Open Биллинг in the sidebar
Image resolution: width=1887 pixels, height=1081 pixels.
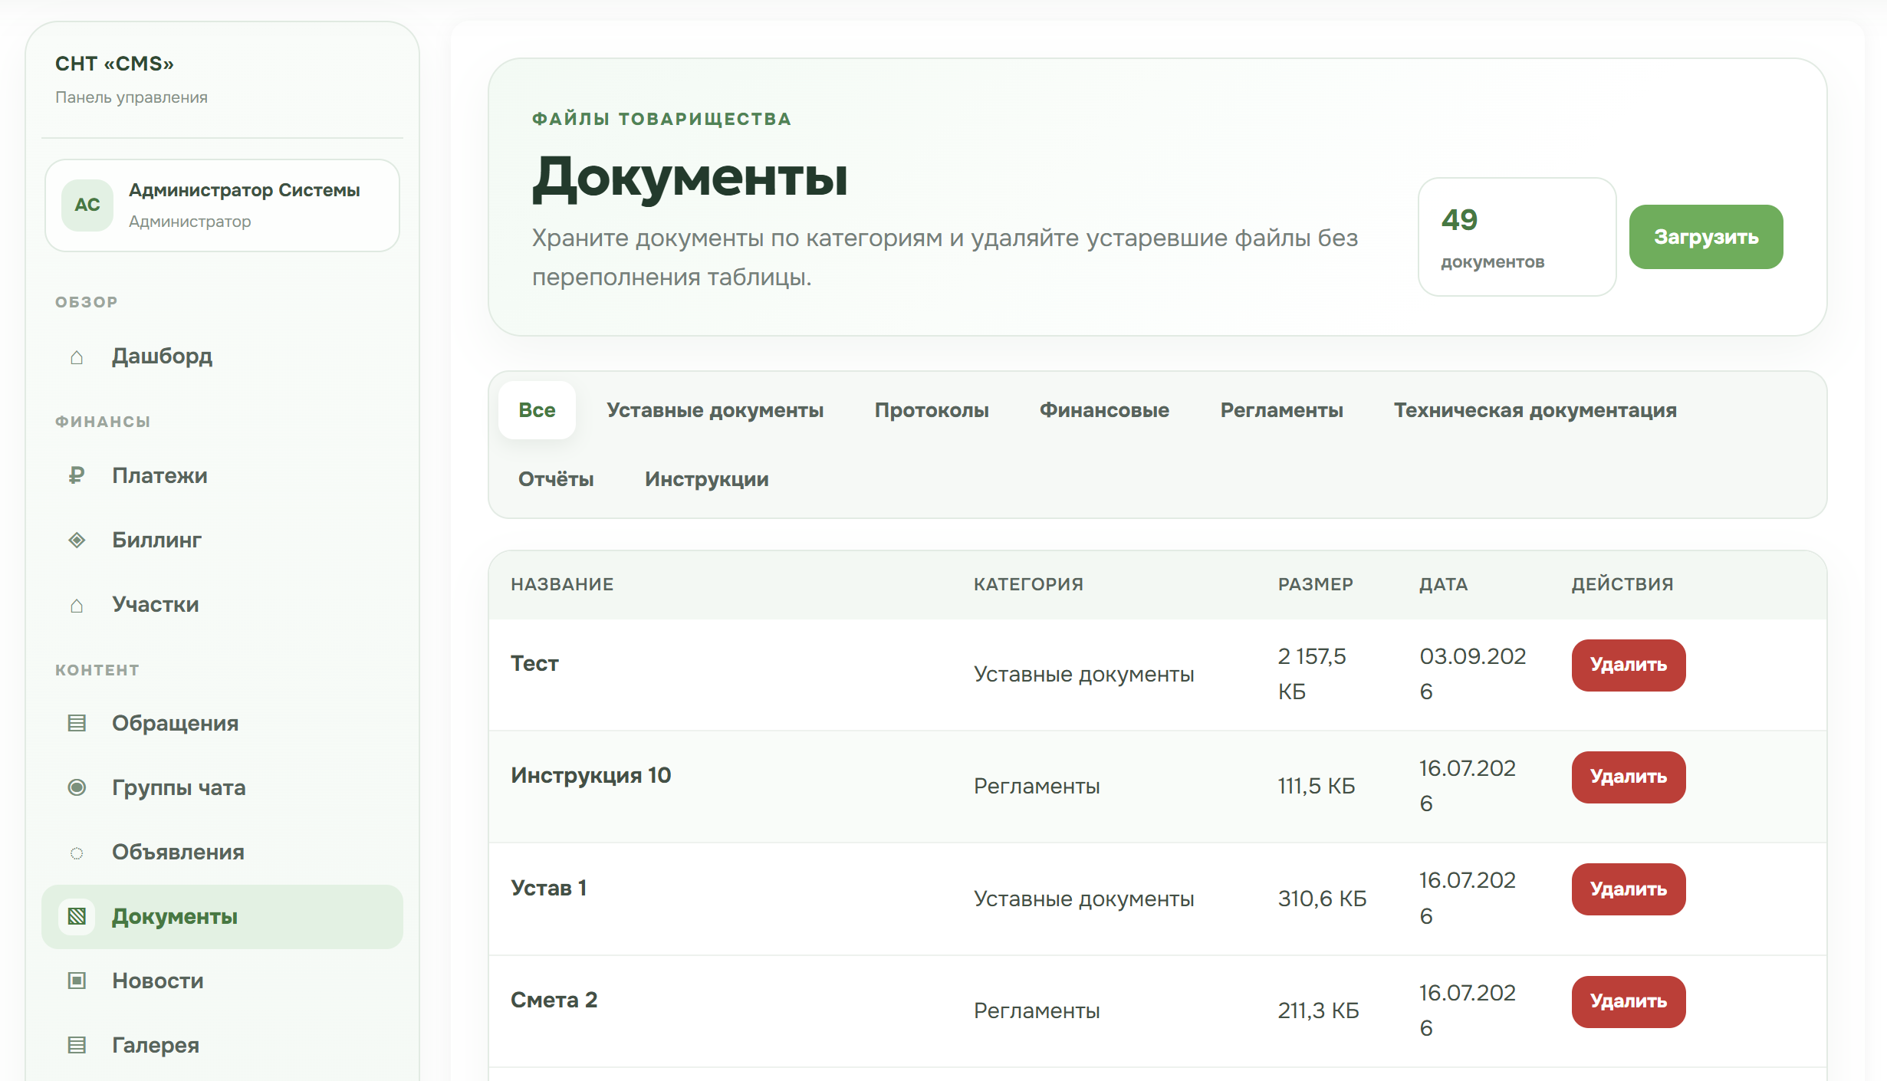click(x=222, y=540)
